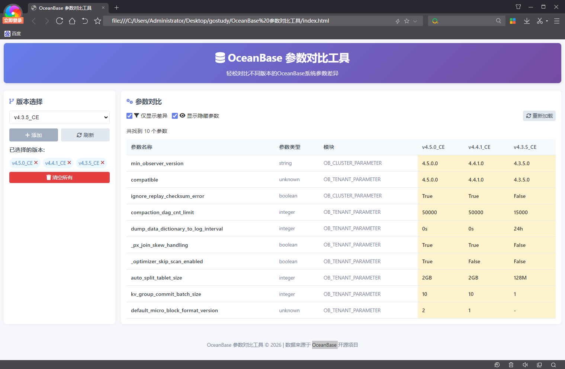Click the 重新加载 reload button
This screenshot has width=565, height=369.
539,116
